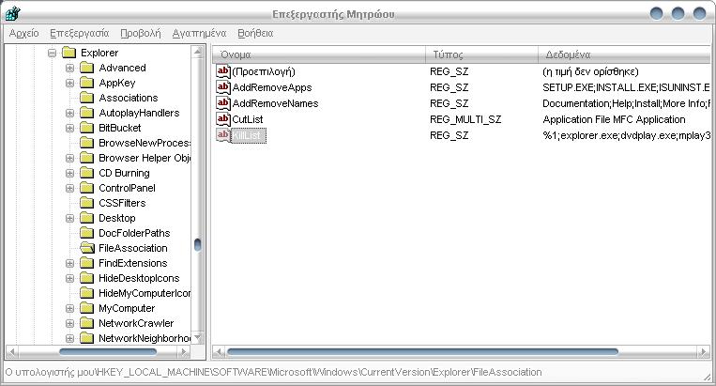716x386 pixels.
Task: Select the ControlPanel folder icon
Action: [86, 188]
